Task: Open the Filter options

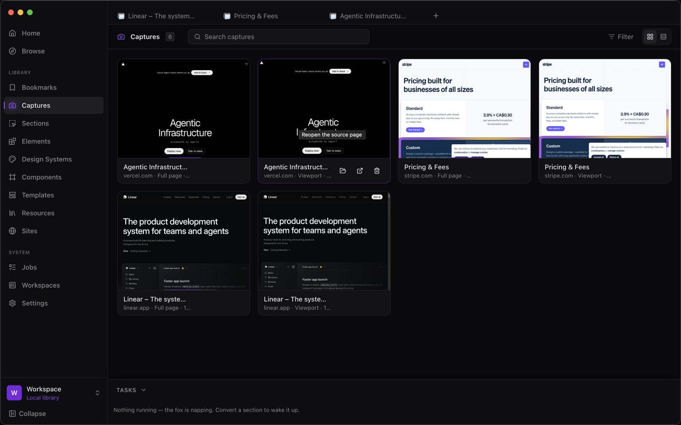Action: tap(621, 37)
